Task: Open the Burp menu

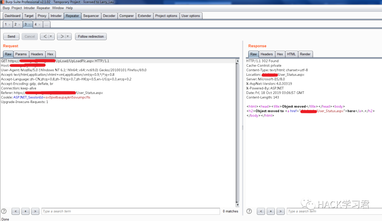Action: 6,8
